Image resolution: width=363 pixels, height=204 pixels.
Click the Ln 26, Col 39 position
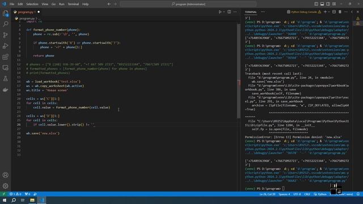(x=267, y=194)
